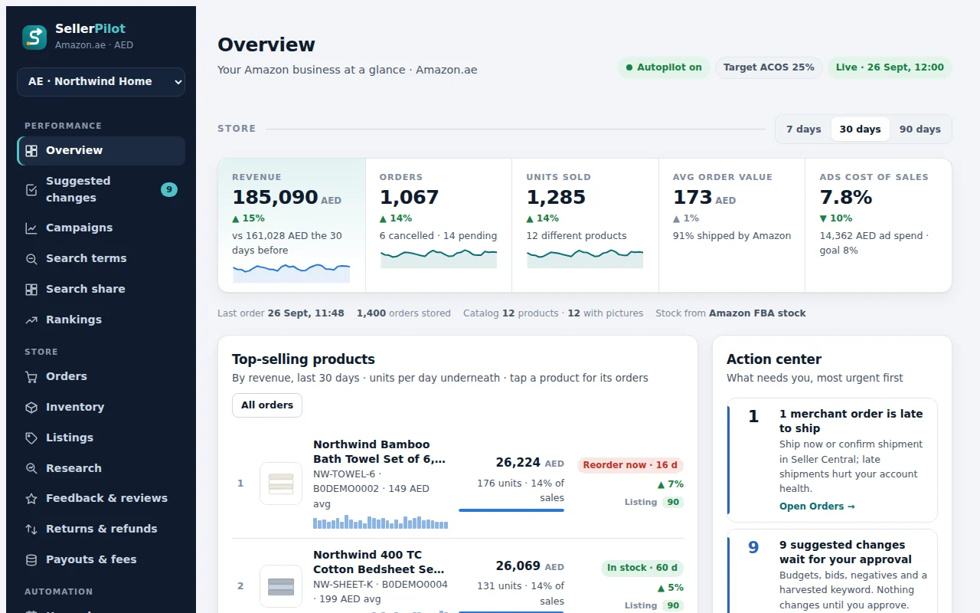Viewport: 980px width, 613px height.
Task: Click the Listings tag icon
Action: click(31, 438)
